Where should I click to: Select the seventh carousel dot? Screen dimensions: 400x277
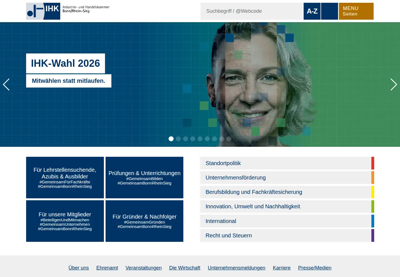click(214, 139)
